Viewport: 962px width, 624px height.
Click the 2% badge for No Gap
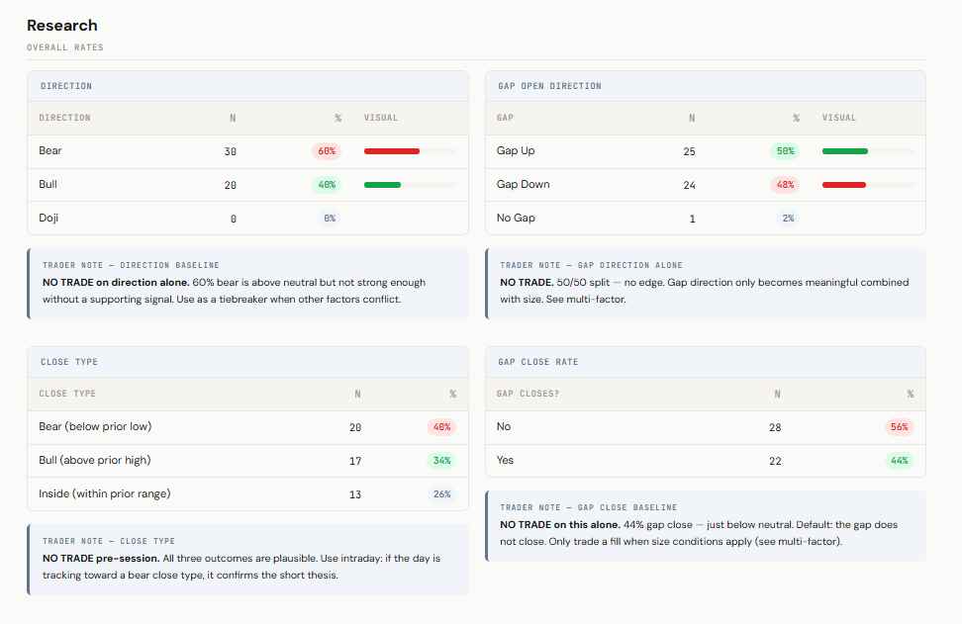click(788, 219)
